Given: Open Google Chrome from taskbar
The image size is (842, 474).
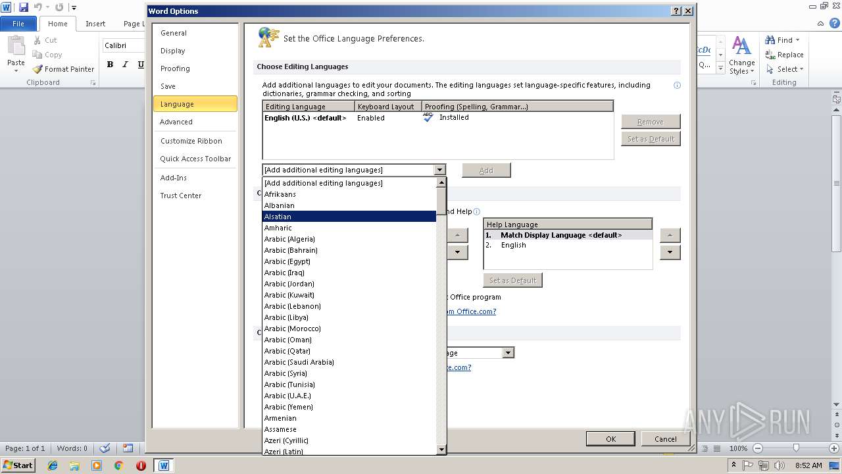Looking at the screenshot, I should click(x=118, y=465).
